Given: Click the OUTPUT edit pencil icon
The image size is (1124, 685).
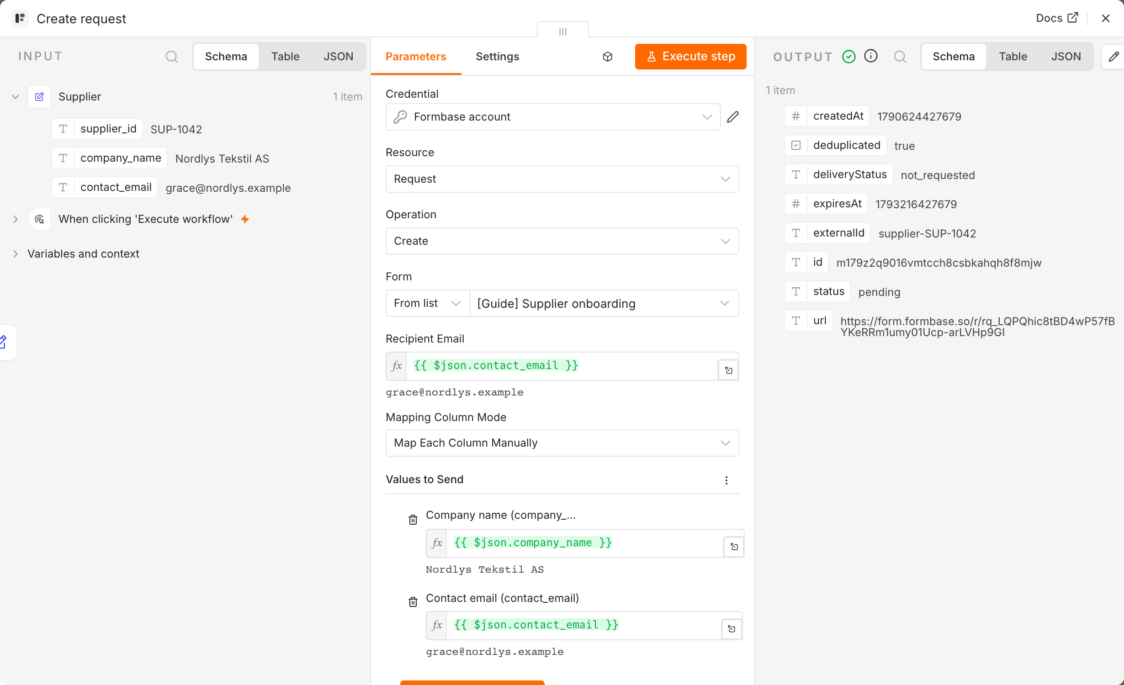Looking at the screenshot, I should 1114,57.
